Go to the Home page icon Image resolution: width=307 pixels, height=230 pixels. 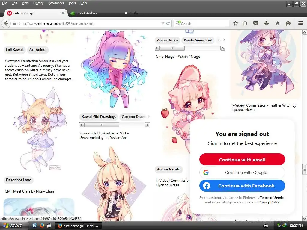[277, 23]
